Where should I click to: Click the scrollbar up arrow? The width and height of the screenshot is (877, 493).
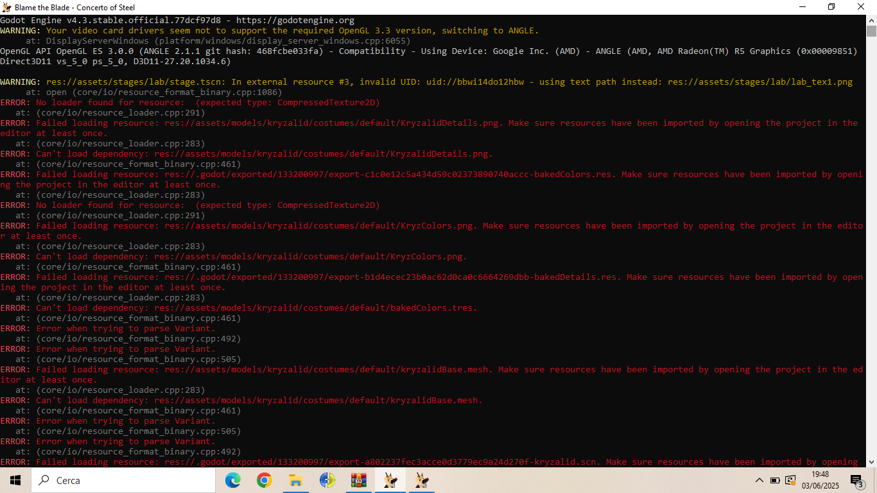click(871, 21)
